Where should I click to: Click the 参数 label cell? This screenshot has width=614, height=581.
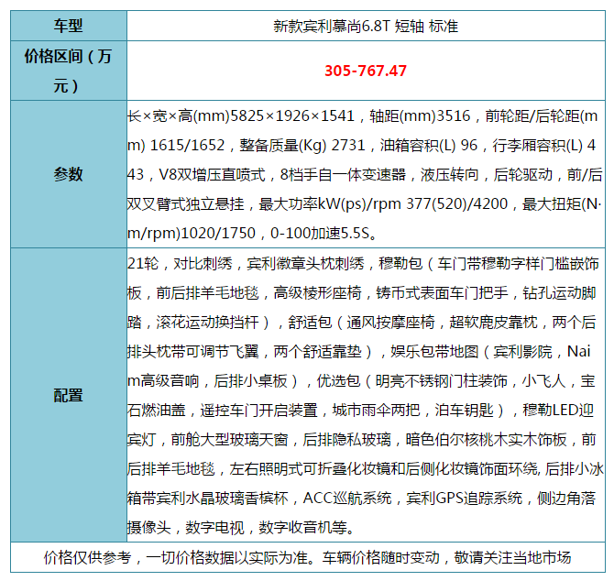point(69,174)
